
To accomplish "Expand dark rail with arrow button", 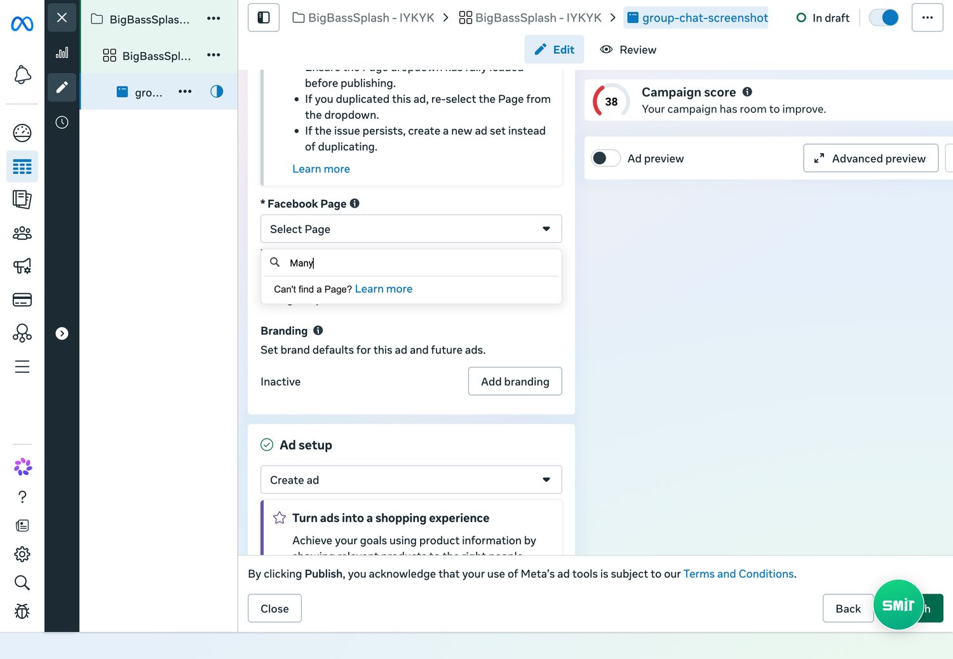I will click(62, 333).
